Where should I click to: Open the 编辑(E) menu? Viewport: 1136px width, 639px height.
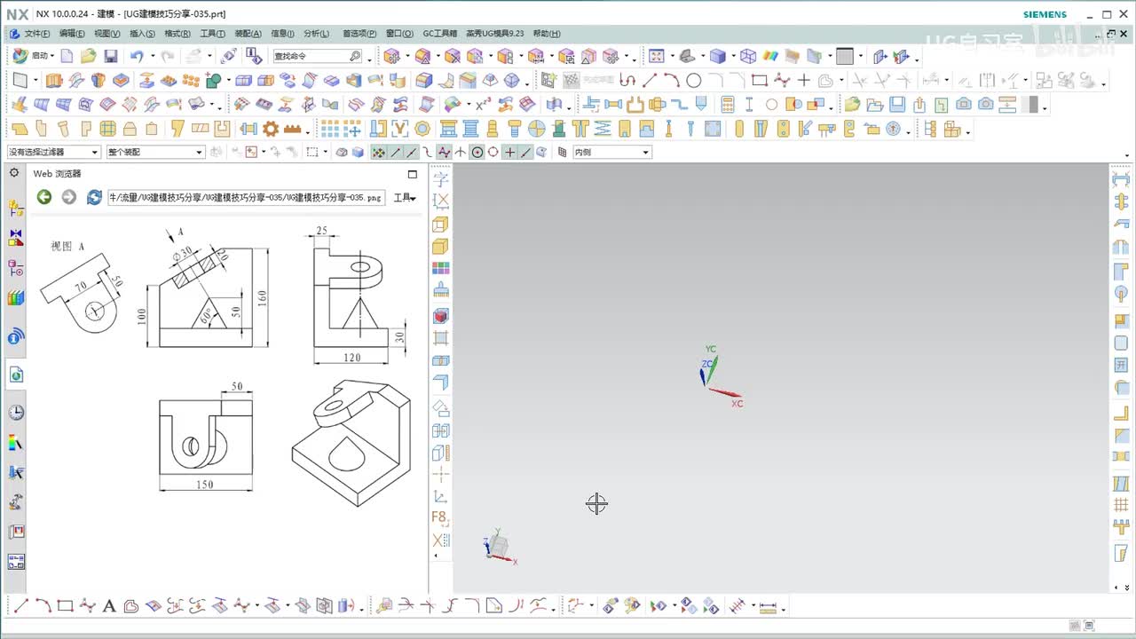[x=72, y=34]
